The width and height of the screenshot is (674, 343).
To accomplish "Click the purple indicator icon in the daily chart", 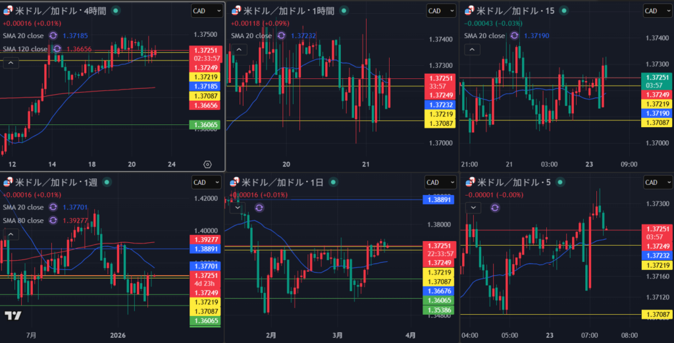I will coord(259,207).
